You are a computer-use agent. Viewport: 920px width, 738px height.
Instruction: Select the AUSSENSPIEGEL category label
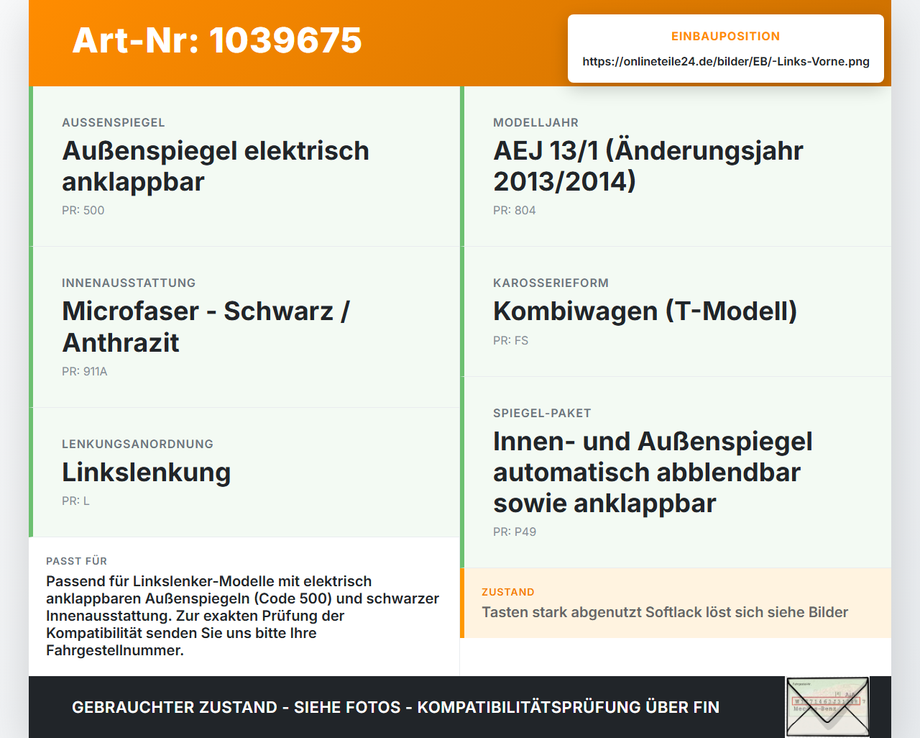[114, 122]
